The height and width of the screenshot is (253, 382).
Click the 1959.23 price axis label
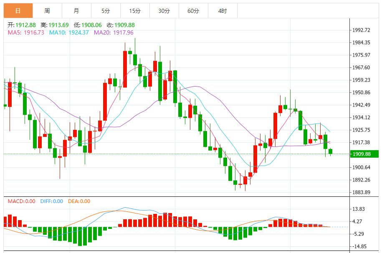(361, 80)
